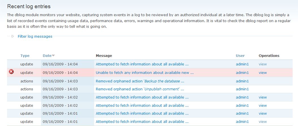Click admin1 user on Unpublish comment row

242,89
